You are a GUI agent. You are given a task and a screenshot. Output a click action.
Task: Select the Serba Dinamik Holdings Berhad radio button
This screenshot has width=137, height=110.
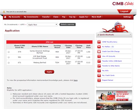[x=9, y=52]
